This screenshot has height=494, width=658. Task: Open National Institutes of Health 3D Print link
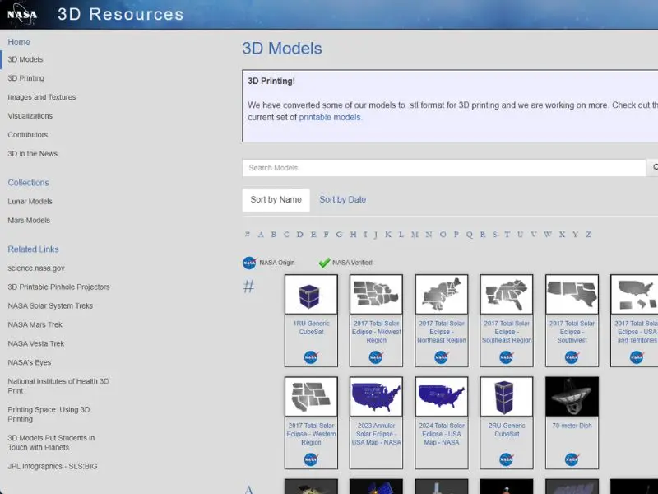[x=58, y=386]
